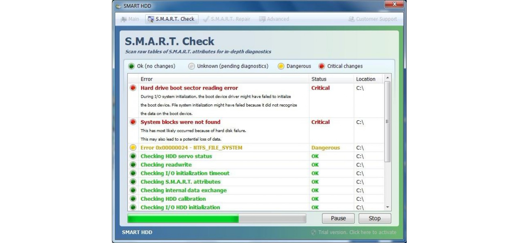Switch to S.M.A.R.T. Check tab
Image resolution: width=519 pixels, height=243 pixels.
(x=172, y=19)
